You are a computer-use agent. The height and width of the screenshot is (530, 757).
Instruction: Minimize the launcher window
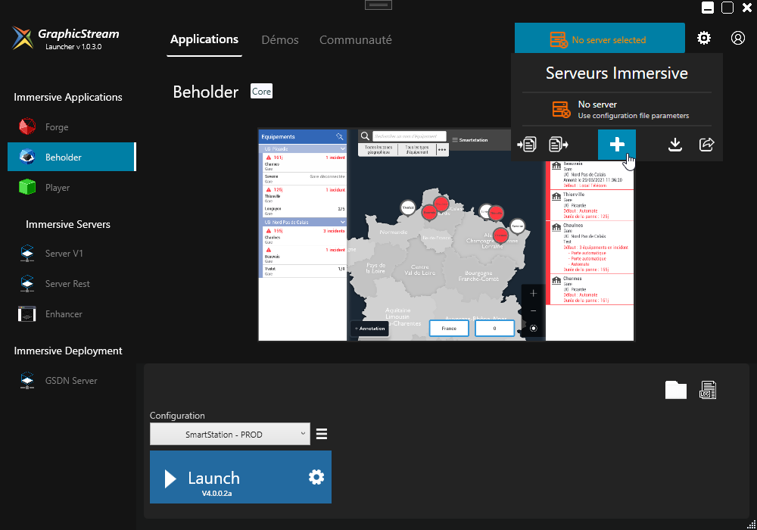708,8
